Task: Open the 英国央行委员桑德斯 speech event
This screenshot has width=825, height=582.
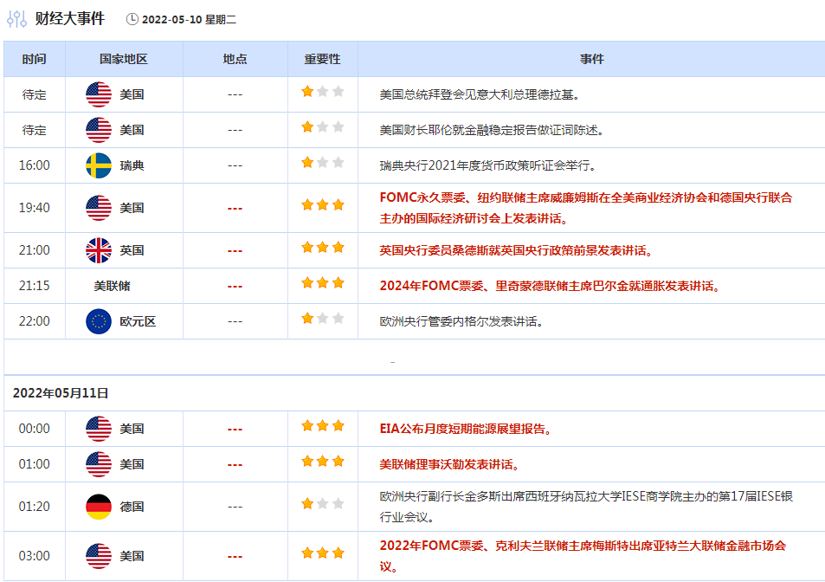Action: tap(516, 250)
